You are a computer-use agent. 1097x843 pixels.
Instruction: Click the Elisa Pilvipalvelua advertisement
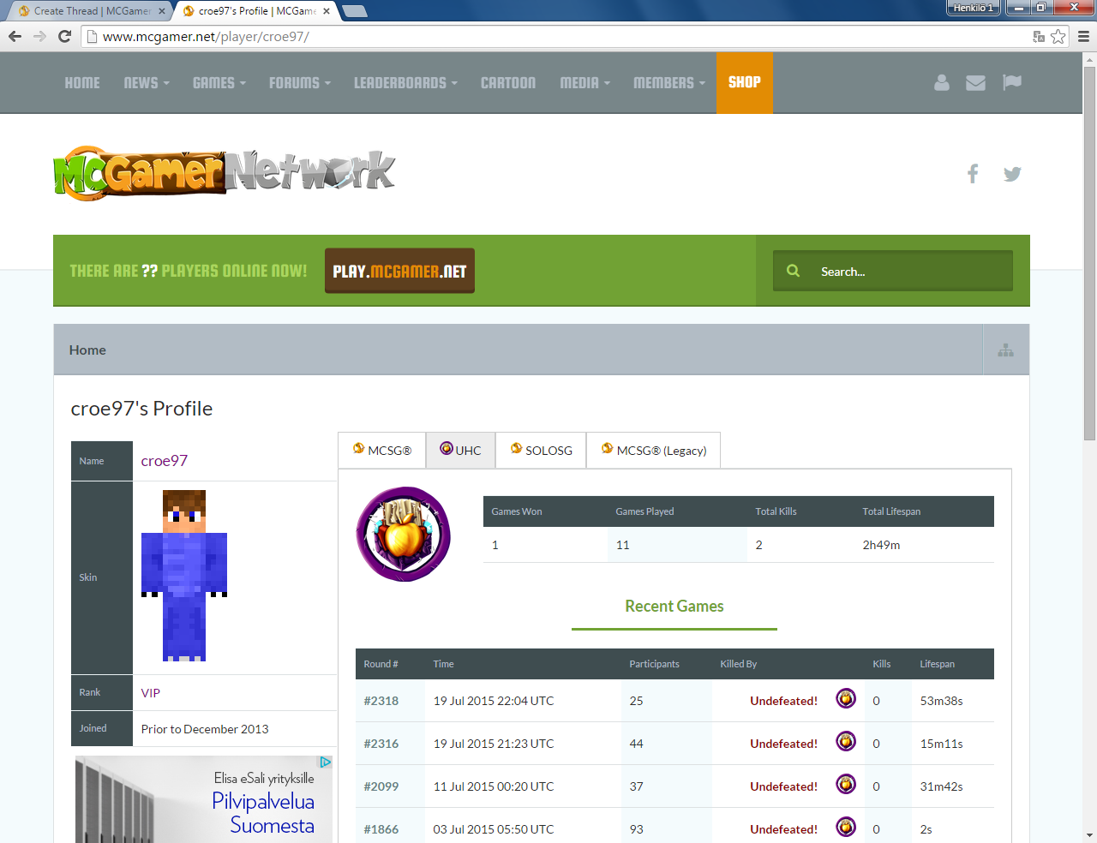pos(204,799)
